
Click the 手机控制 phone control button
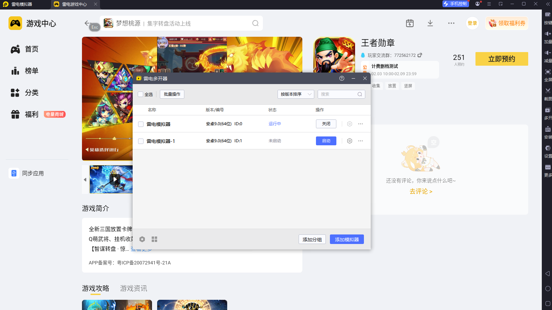click(x=455, y=4)
